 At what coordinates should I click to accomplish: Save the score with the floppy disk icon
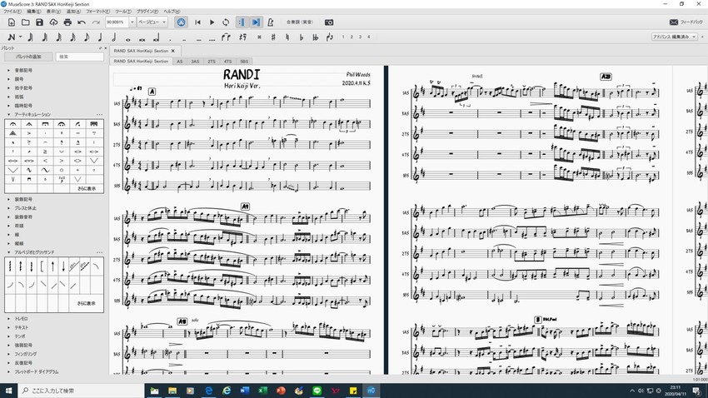pos(39,22)
